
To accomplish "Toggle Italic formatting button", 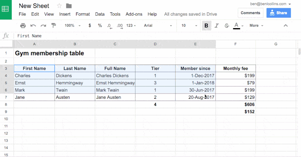I will (217, 26).
